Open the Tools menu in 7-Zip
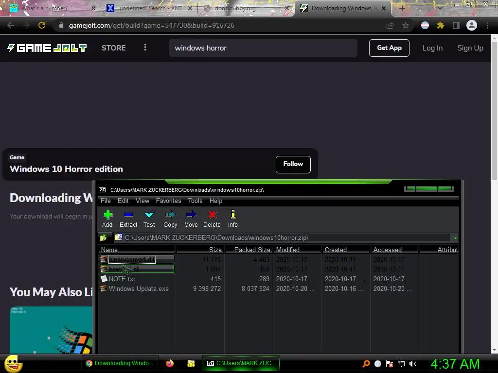This screenshot has height=373, width=498. [195, 201]
